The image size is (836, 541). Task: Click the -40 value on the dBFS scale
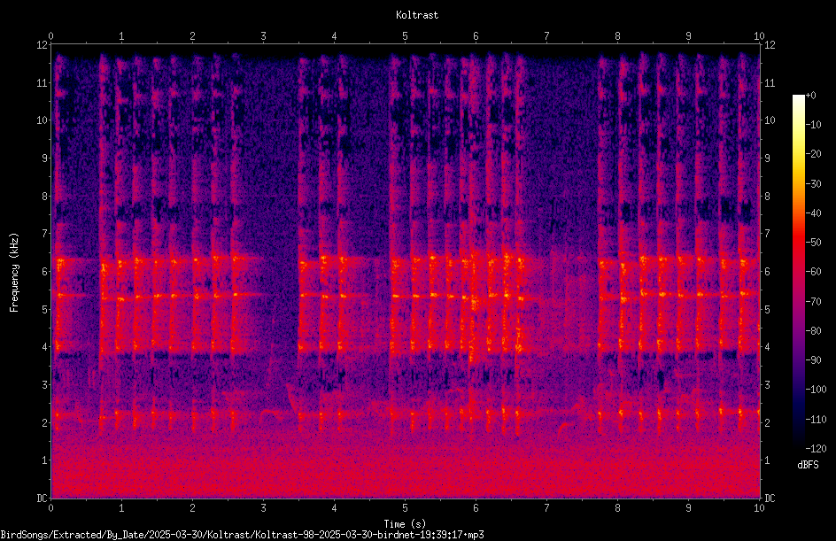[x=813, y=213]
